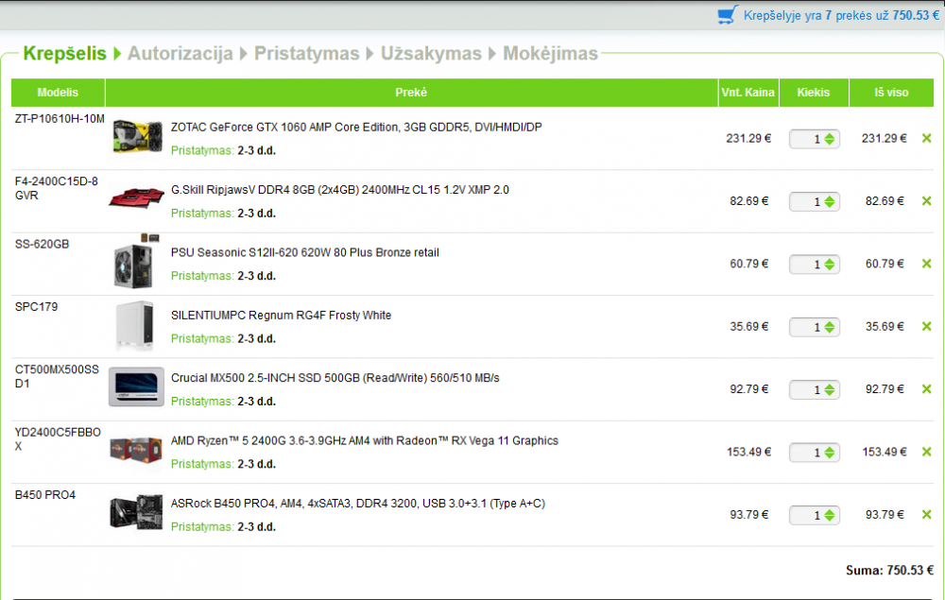Select the Vnt. Kaina column header
This screenshot has width=945, height=600.
747,93
